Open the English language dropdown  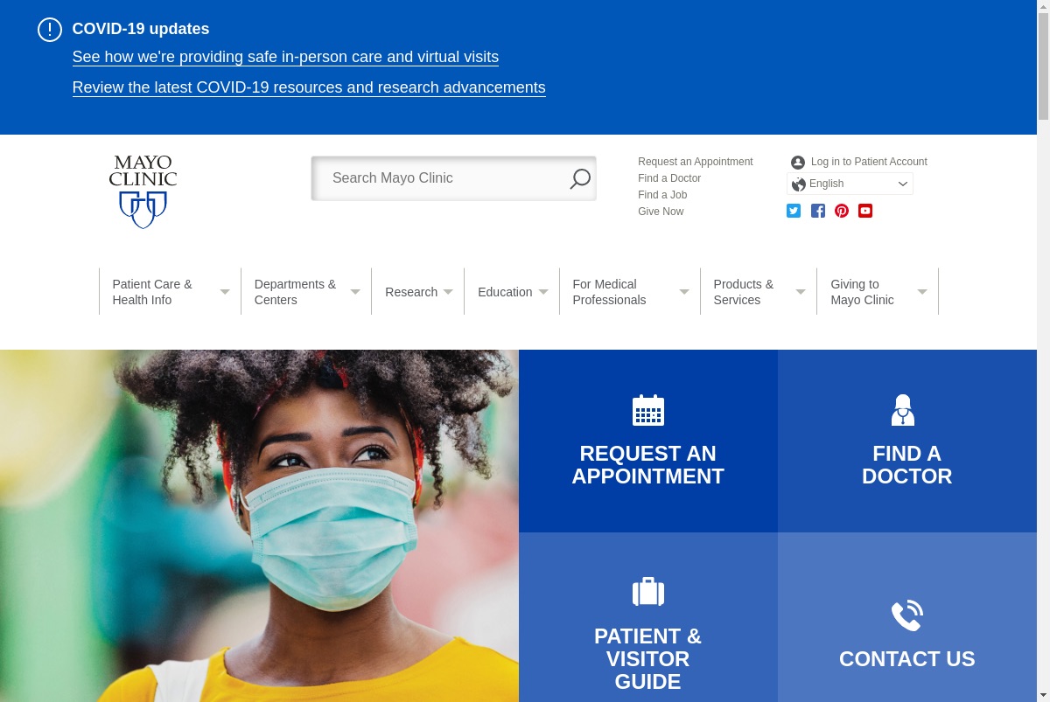pos(850,184)
